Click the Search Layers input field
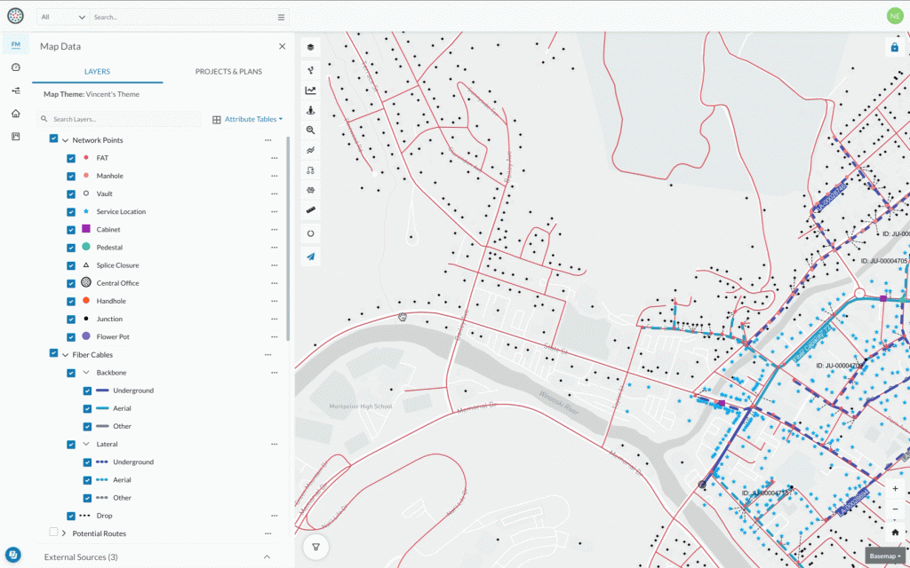The width and height of the screenshot is (910, 568). coord(119,120)
